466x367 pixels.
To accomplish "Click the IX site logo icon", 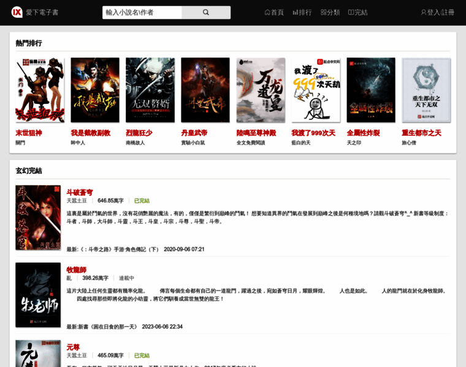I will coord(17,12).
